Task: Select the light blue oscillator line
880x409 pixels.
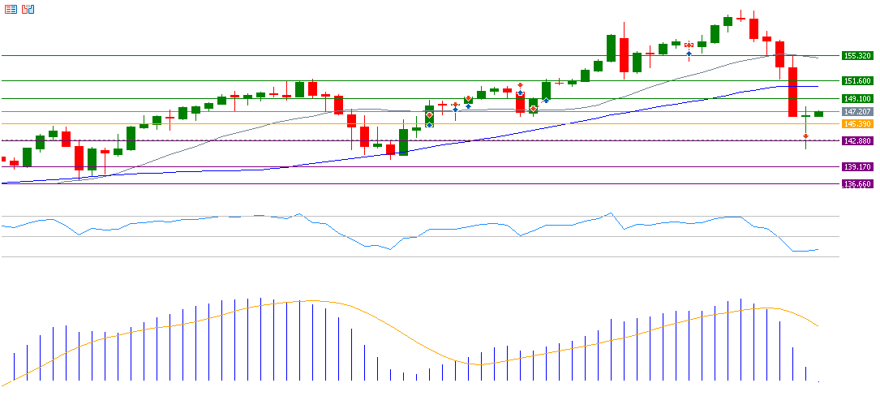Action: 243,216
